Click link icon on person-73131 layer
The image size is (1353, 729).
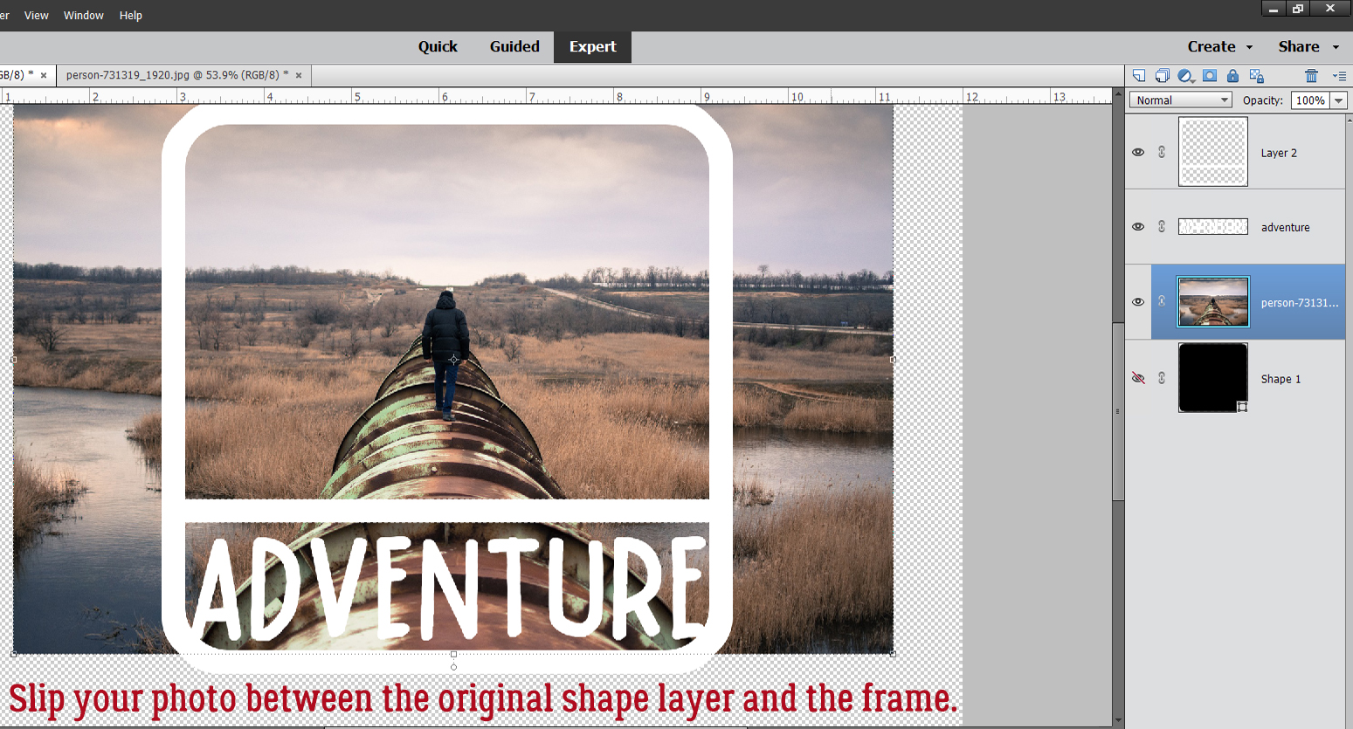(x=1162, y=301)
